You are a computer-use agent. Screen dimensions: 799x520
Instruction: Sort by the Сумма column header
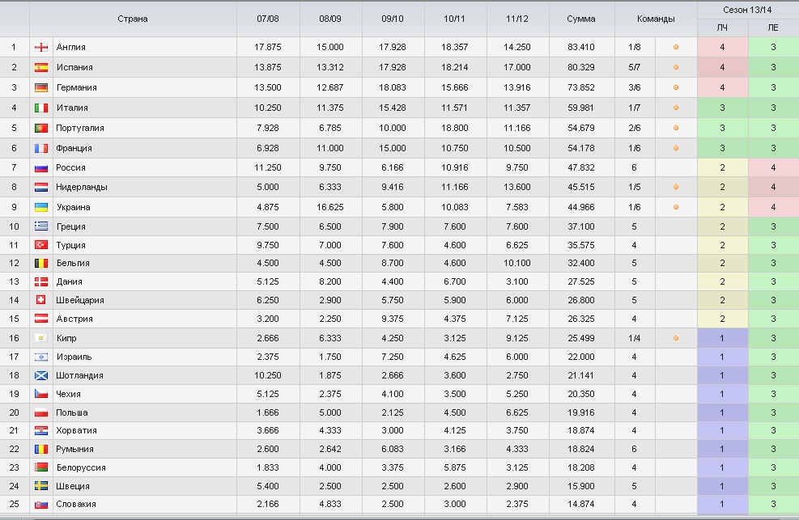pyautogui.click(x=581, y=19)
